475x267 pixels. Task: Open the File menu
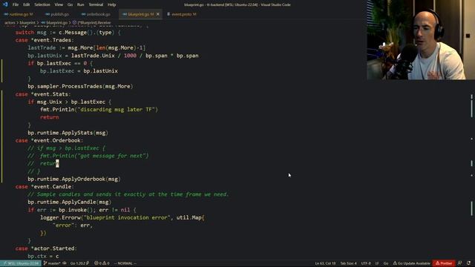tap(16, 4)
